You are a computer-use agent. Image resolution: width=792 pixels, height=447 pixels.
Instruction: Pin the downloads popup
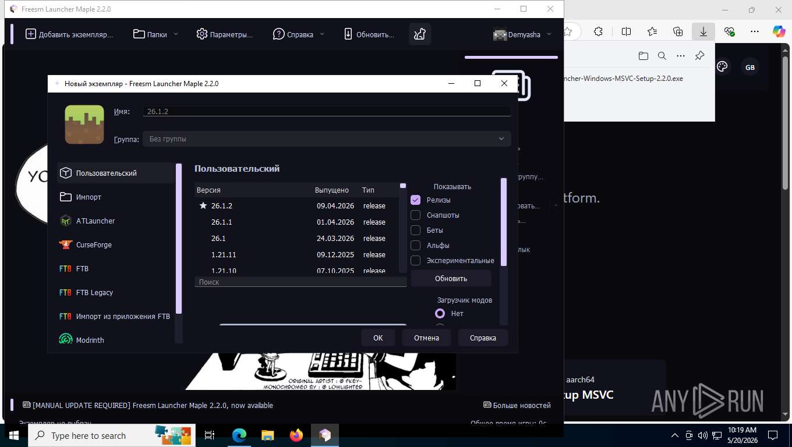(699, 56)
